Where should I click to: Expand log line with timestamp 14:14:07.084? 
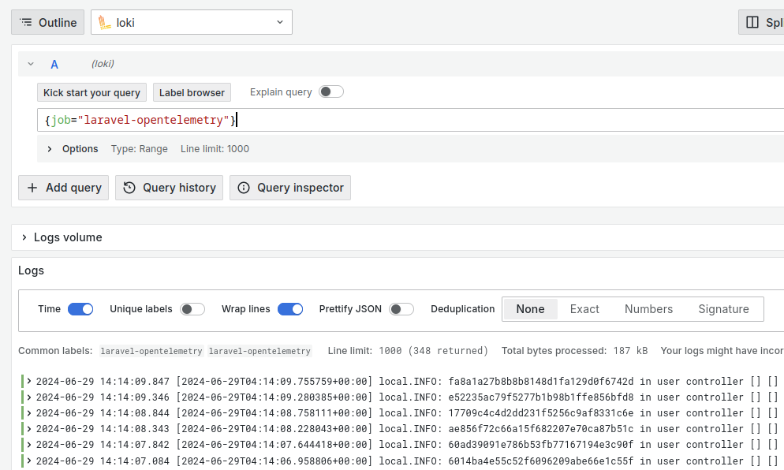pyautogui.click(x=29, y=461)
